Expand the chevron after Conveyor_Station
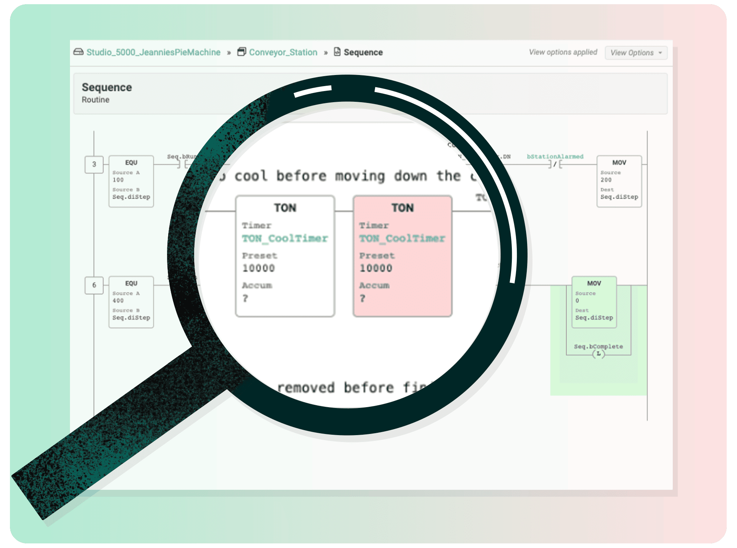The image size is (737, 548). (325, 52)
